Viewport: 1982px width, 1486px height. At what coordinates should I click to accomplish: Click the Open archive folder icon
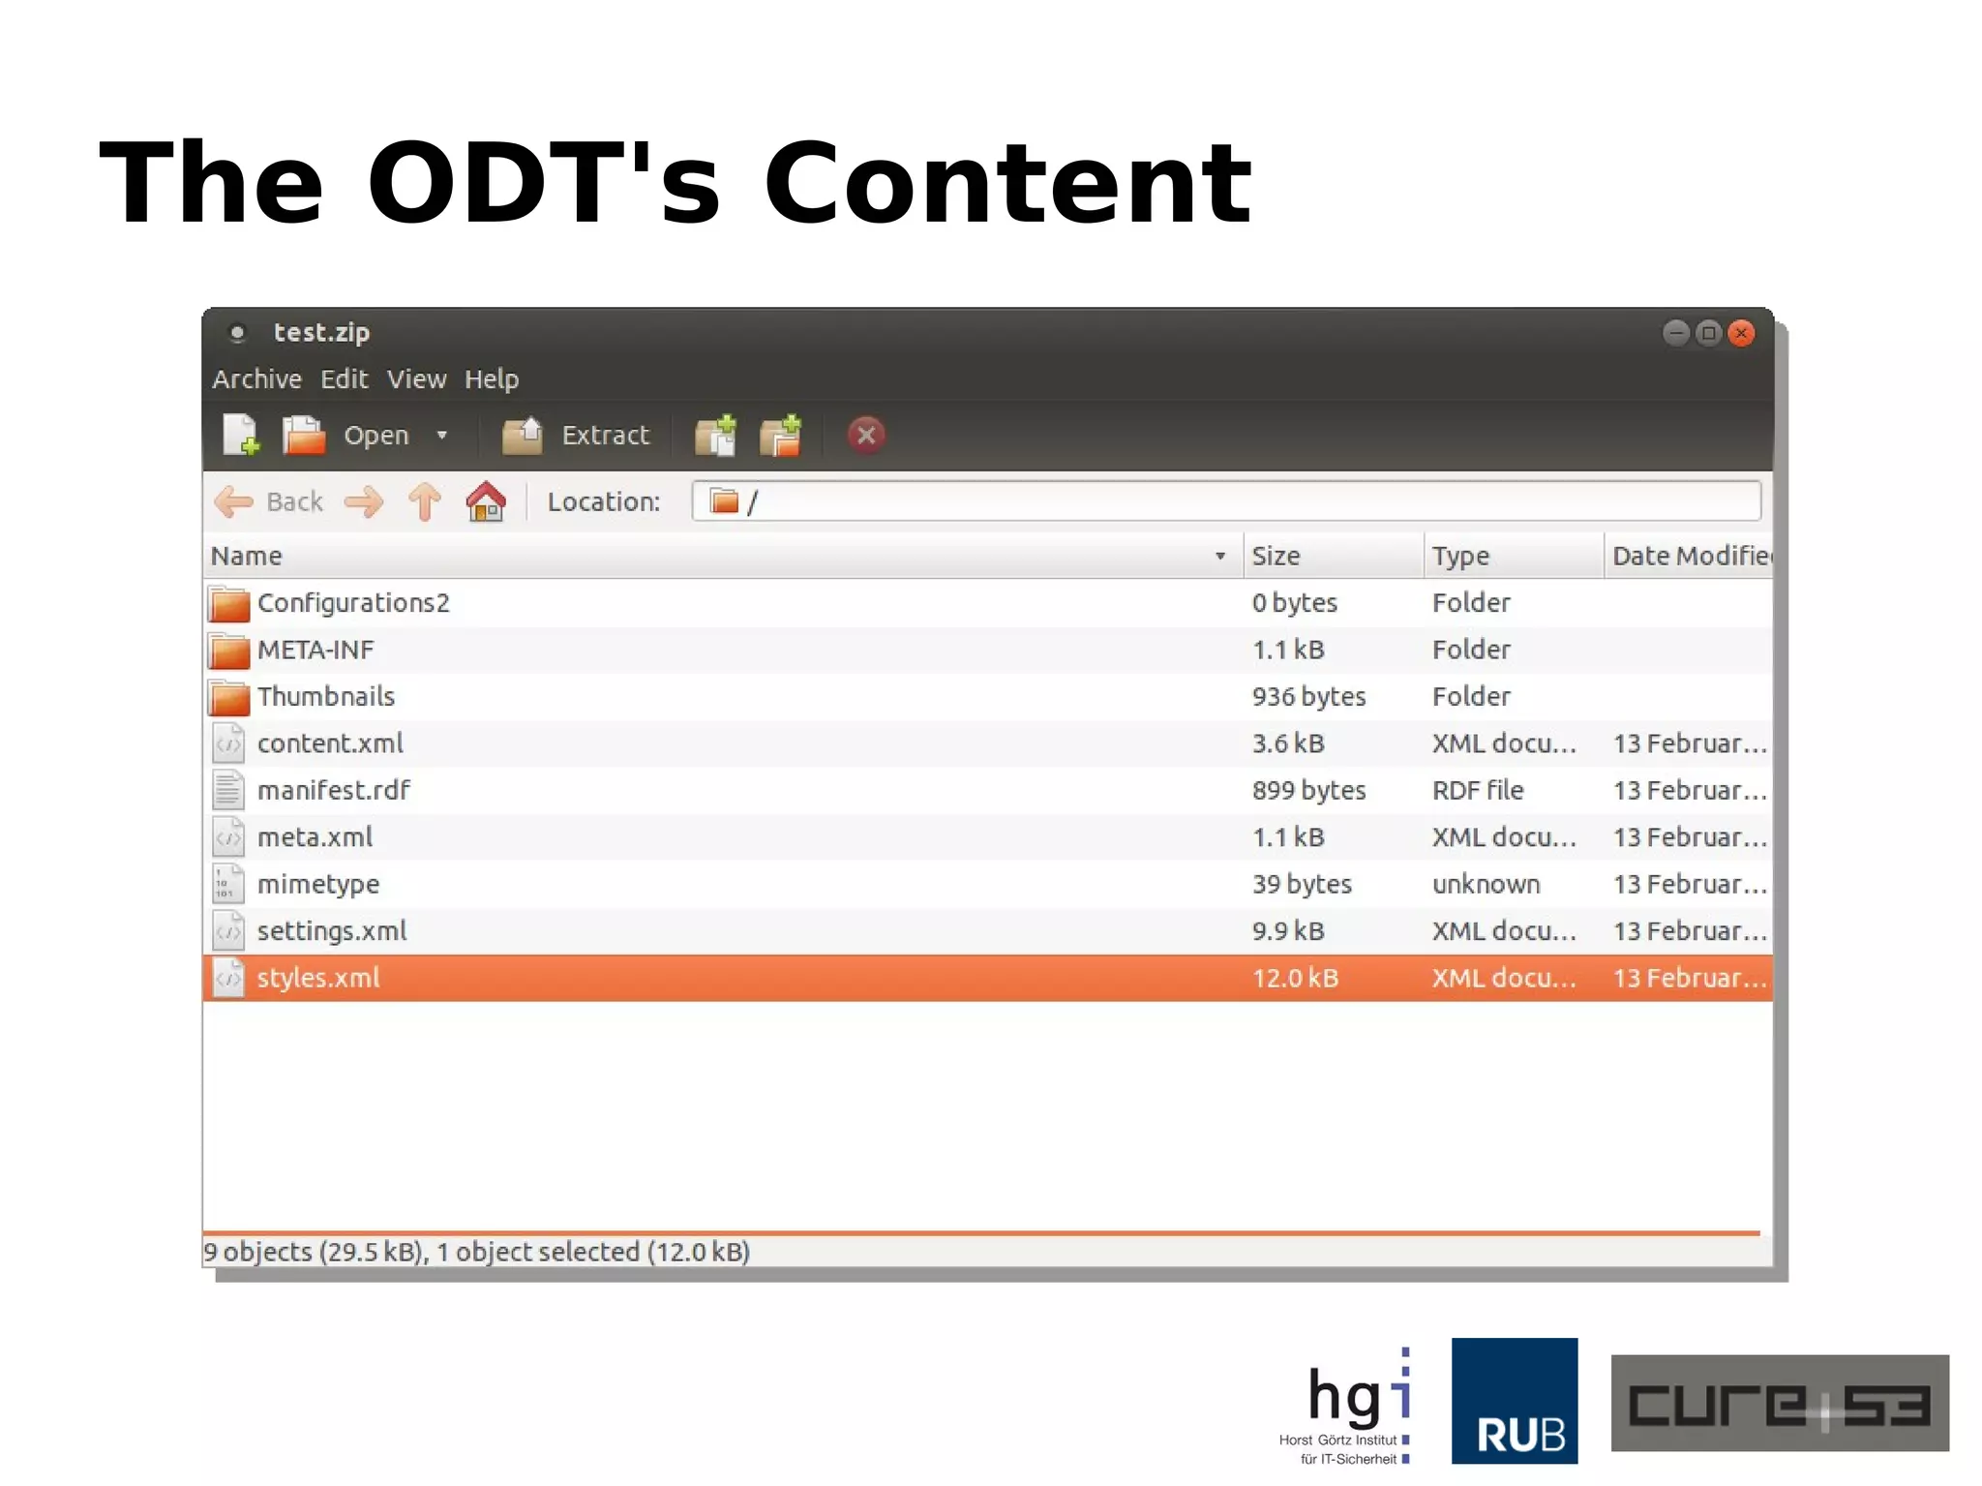(x=304, y=435)
